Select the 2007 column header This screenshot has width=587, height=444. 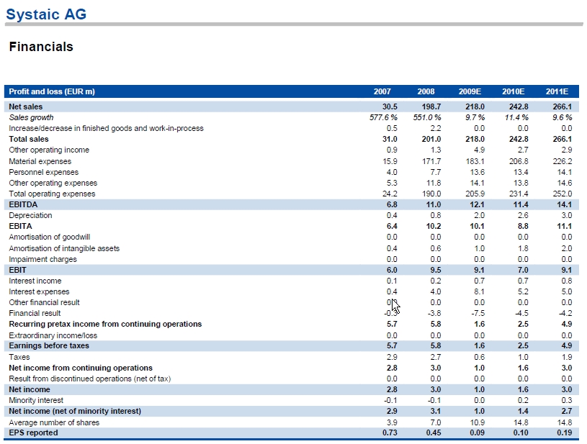(382, 91)
